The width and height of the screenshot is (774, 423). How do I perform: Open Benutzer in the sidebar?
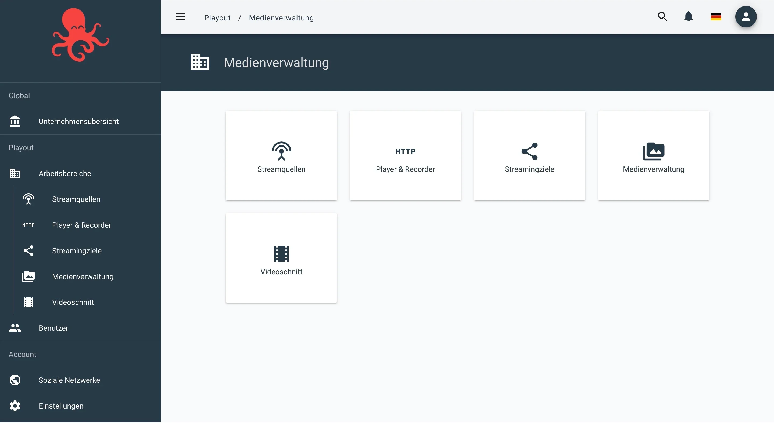(53, 328)
